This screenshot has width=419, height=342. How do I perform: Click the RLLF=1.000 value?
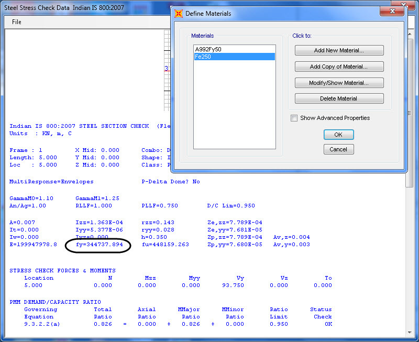94,206
